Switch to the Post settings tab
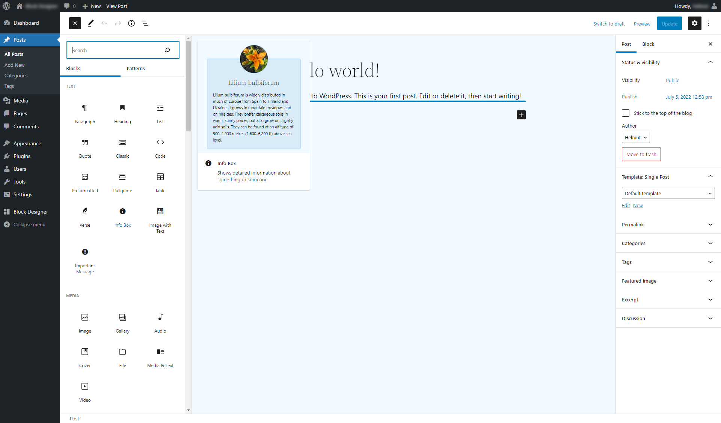This screenshot has height=423, width=721. tap(626, 44)
